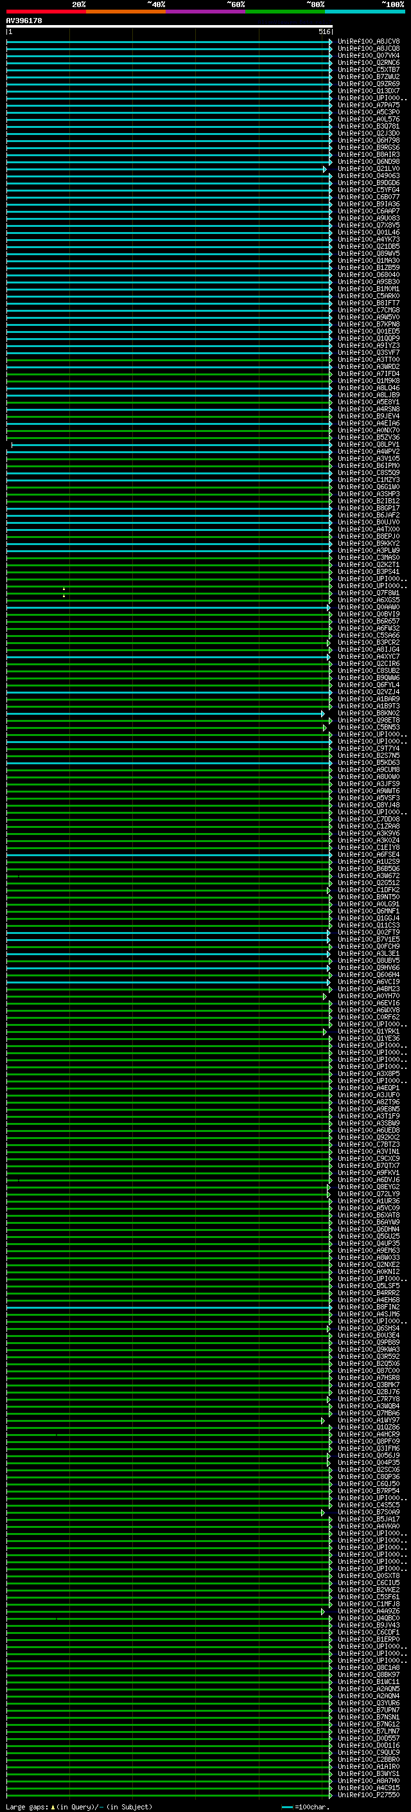Screen dimensions: 411x1812
Task: Open hit UniRef100_B7ZWU2
Action: 369,76
